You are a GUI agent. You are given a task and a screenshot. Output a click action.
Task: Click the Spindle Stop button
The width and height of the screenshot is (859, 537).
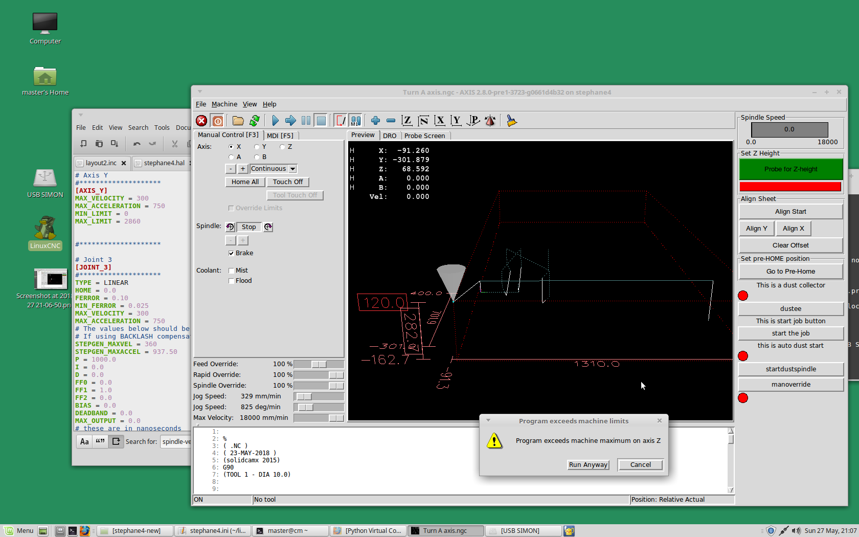[248, 227]
